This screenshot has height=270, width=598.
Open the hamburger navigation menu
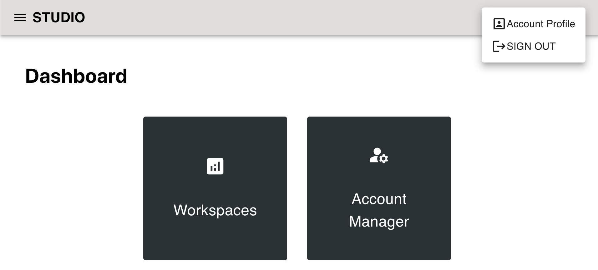(x=20, y=17)
